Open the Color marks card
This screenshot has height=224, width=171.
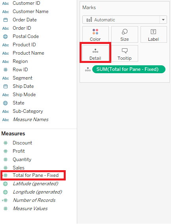coord(95,34)
